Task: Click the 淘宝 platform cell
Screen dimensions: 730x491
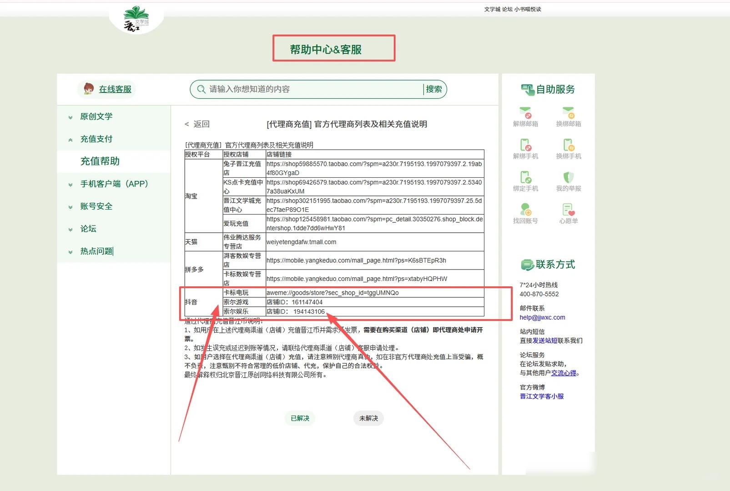Action: (x=203, y=196)
